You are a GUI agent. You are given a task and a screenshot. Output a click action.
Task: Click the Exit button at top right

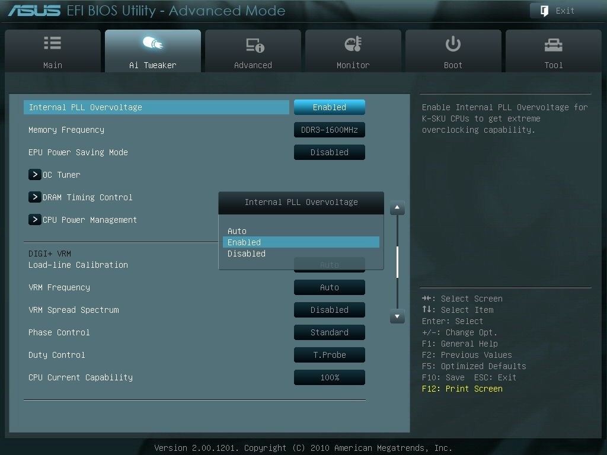click(554, 10)
